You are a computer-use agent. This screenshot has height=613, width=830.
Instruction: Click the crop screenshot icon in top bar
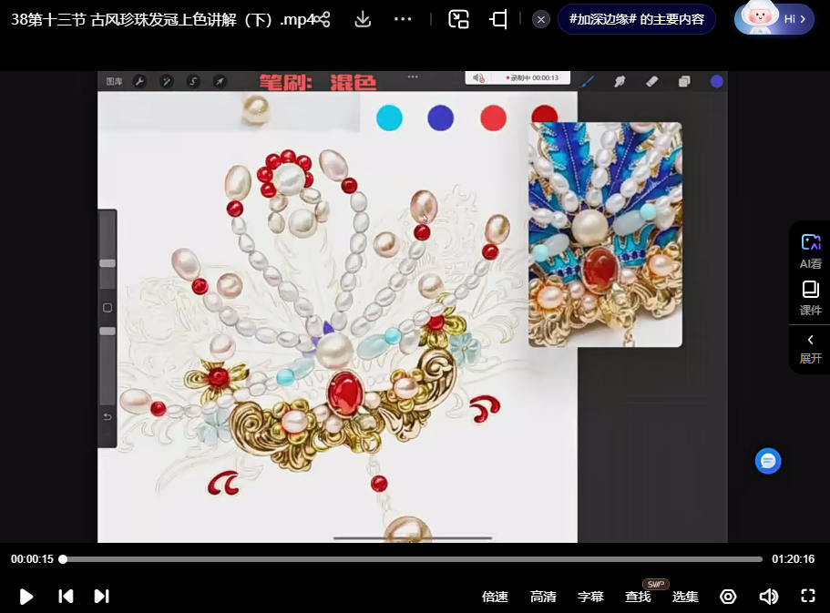tap(498, 20)
